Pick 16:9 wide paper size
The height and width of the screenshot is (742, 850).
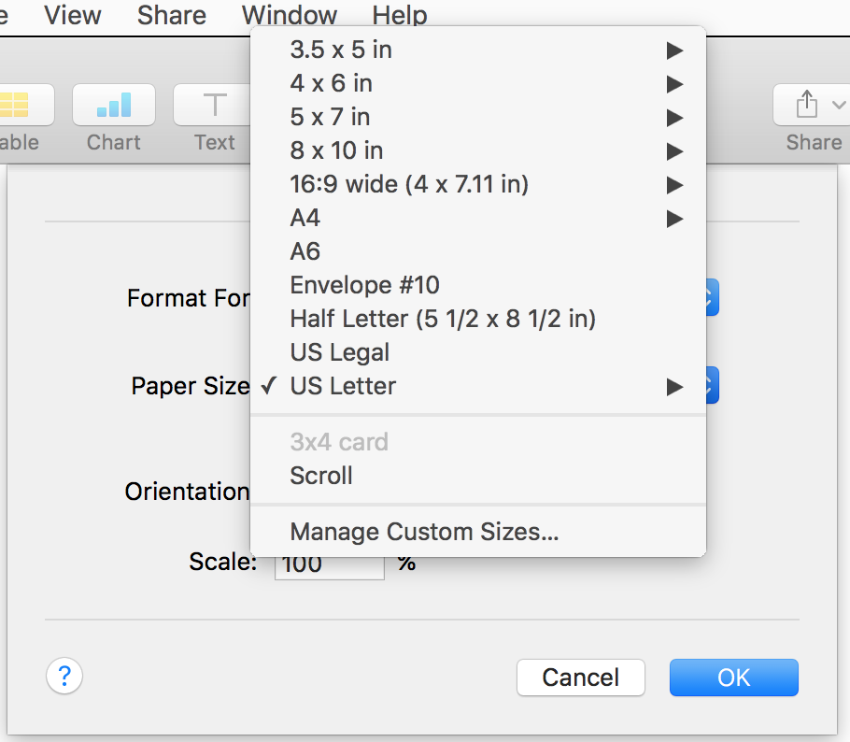point(409,184)
